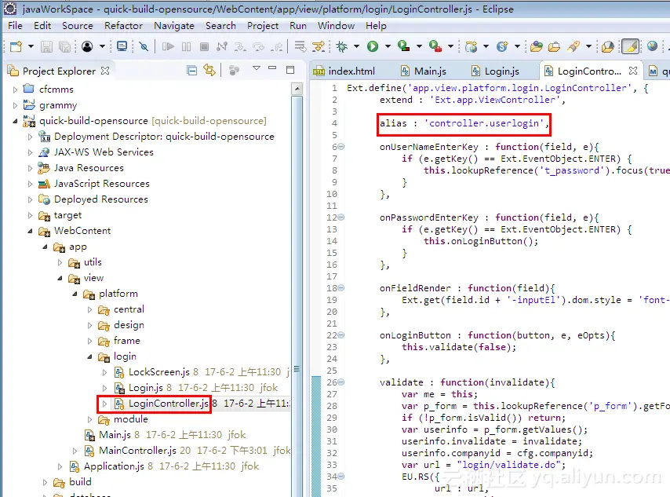The image size is (670, 497).
Task: Click the green Run button icon
Action: (x=373, y=46)
